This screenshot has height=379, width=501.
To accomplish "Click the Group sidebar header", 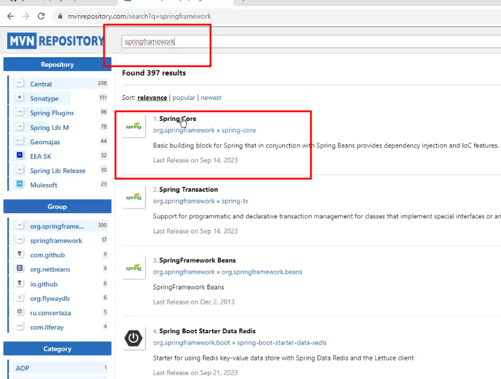I will pyautogui.click(x=57, y=206).
